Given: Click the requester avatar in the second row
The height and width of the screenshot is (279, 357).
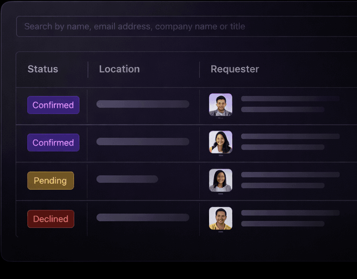Looking at the screenshot, I should 220,142.
